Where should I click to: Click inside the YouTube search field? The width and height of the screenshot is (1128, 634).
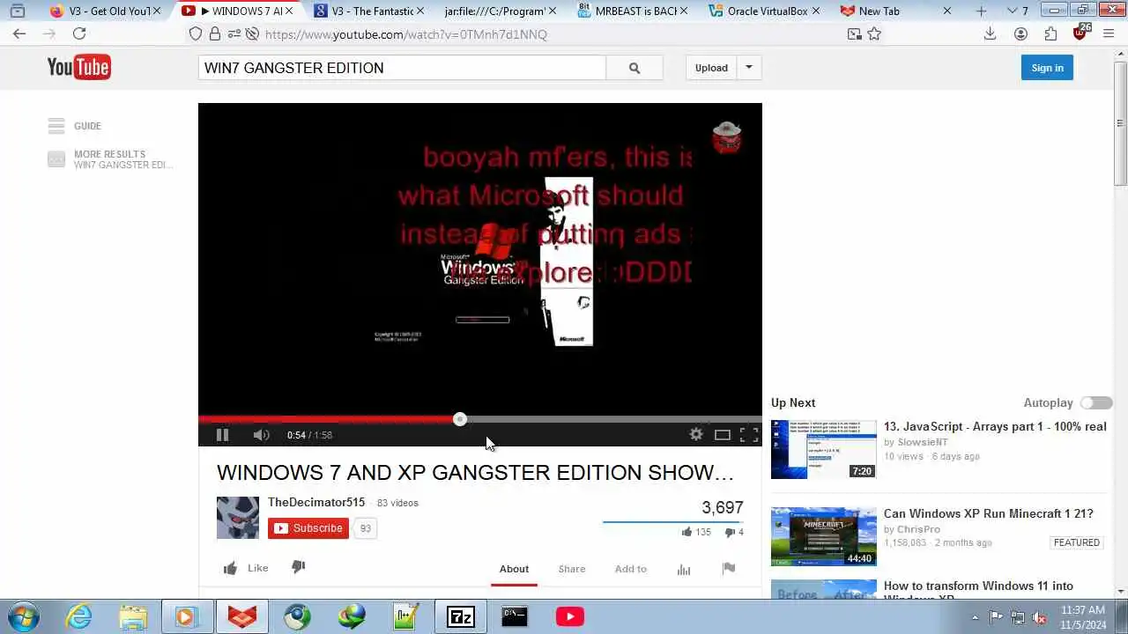402,68
